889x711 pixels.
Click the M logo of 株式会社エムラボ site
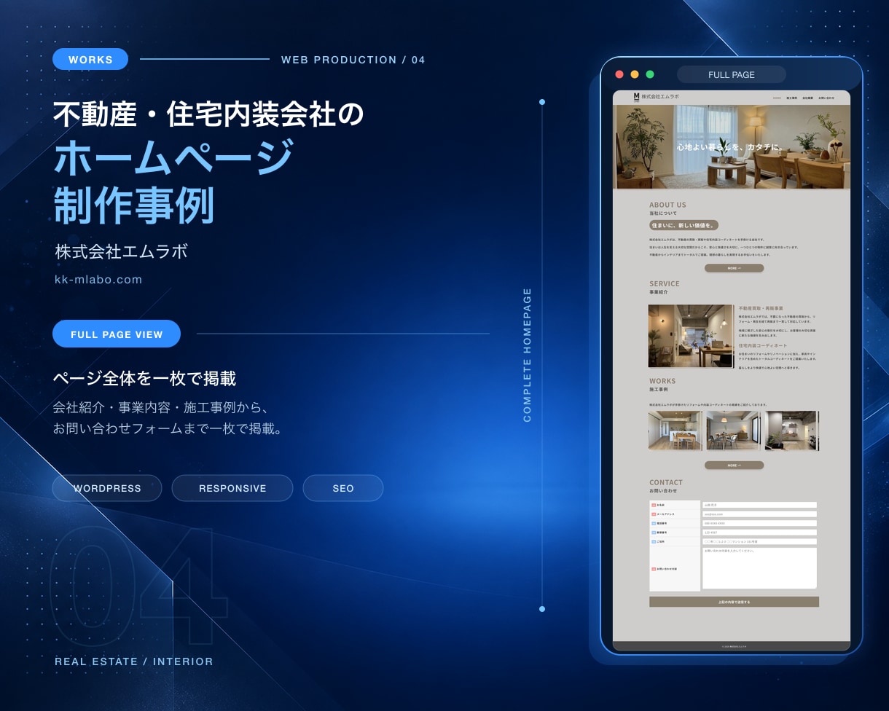click(636, 96)
